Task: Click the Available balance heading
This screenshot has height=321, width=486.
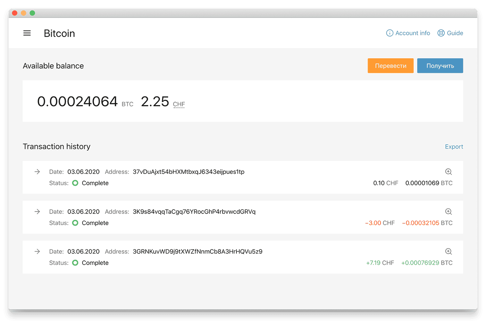Action: point(53,66)
